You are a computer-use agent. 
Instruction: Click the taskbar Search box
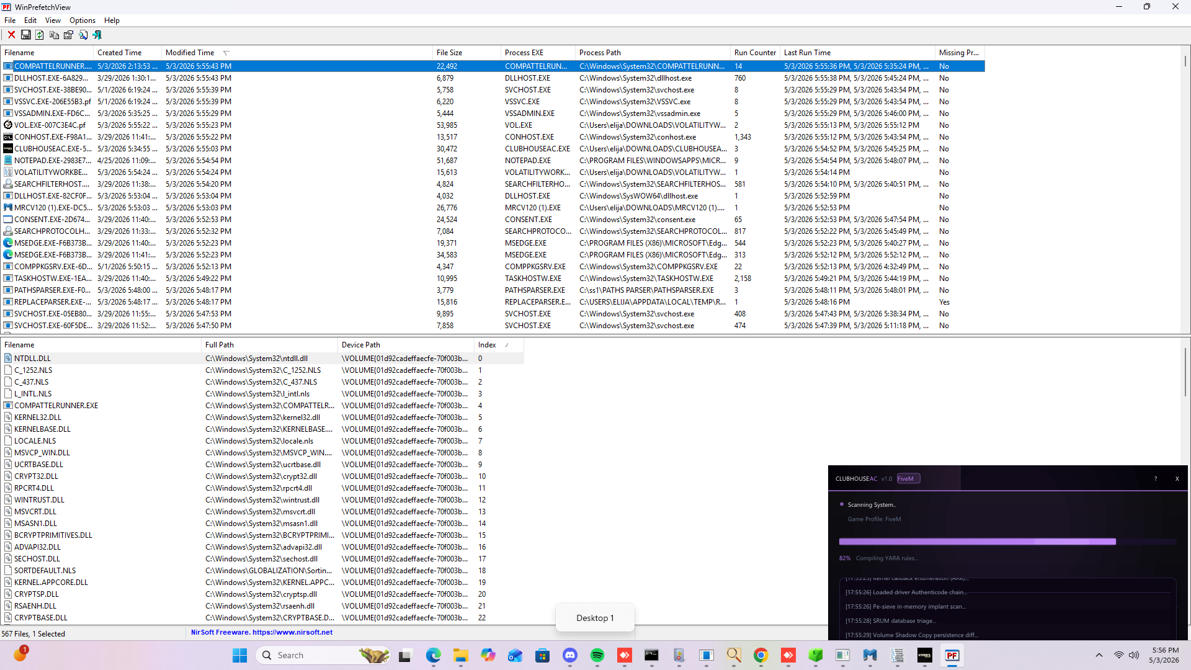(x=323, y=655)
